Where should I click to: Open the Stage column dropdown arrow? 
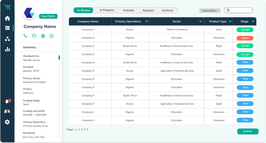253,21
